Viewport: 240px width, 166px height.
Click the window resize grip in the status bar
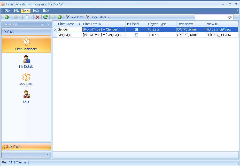(237, 163)
